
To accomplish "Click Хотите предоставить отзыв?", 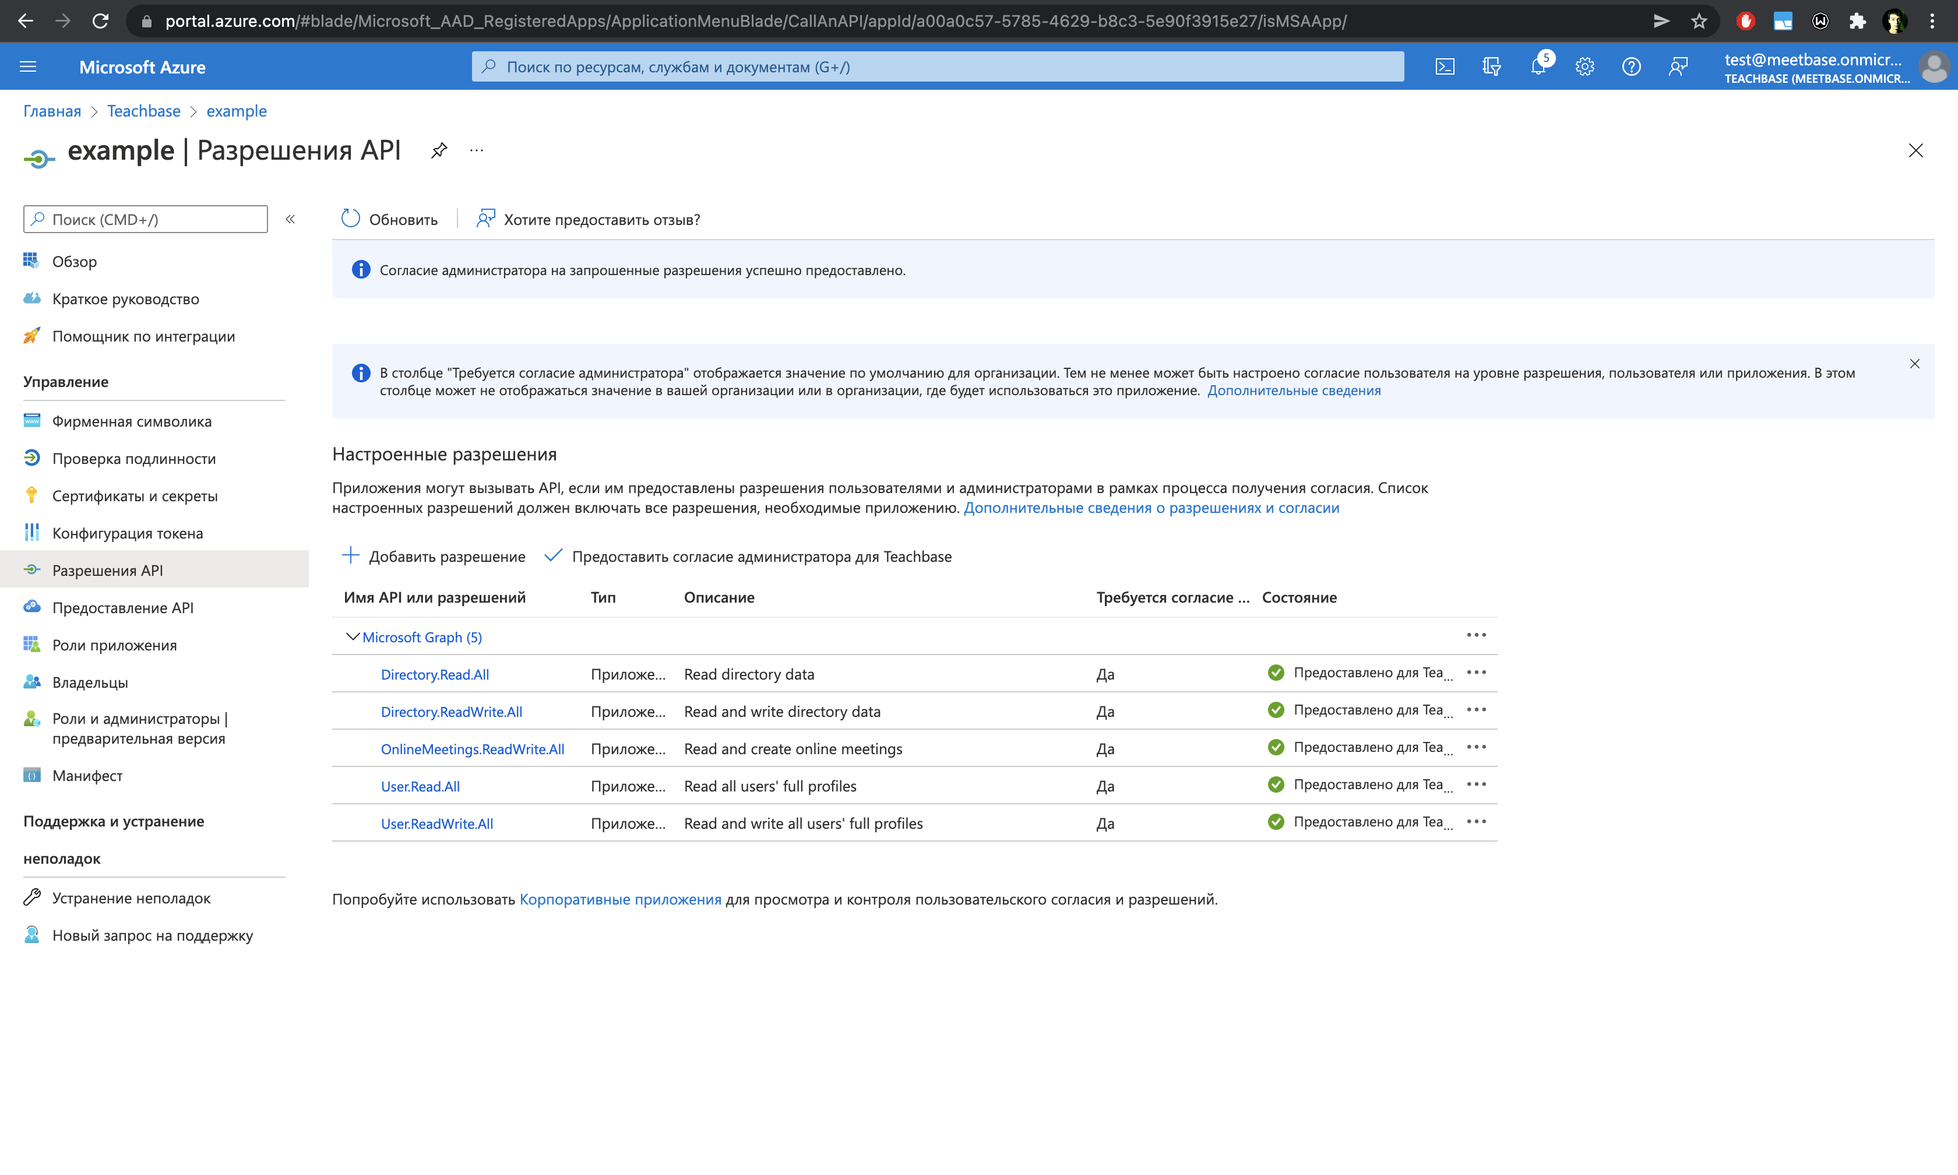I will (x=588, y=219).
